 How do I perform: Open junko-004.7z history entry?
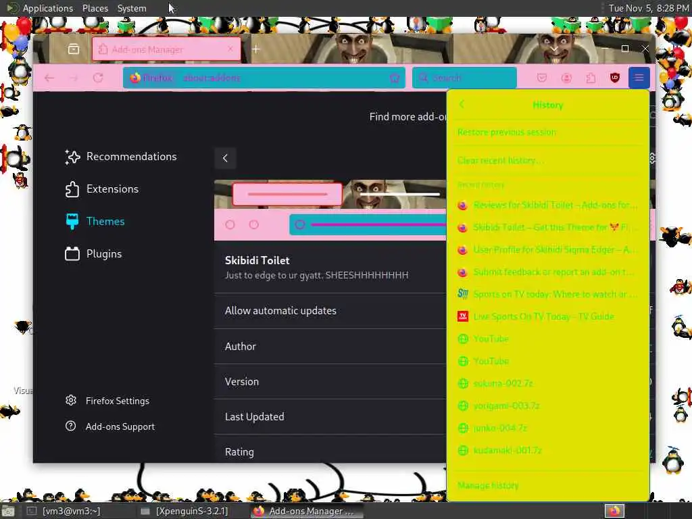click(x=547, y=428)
